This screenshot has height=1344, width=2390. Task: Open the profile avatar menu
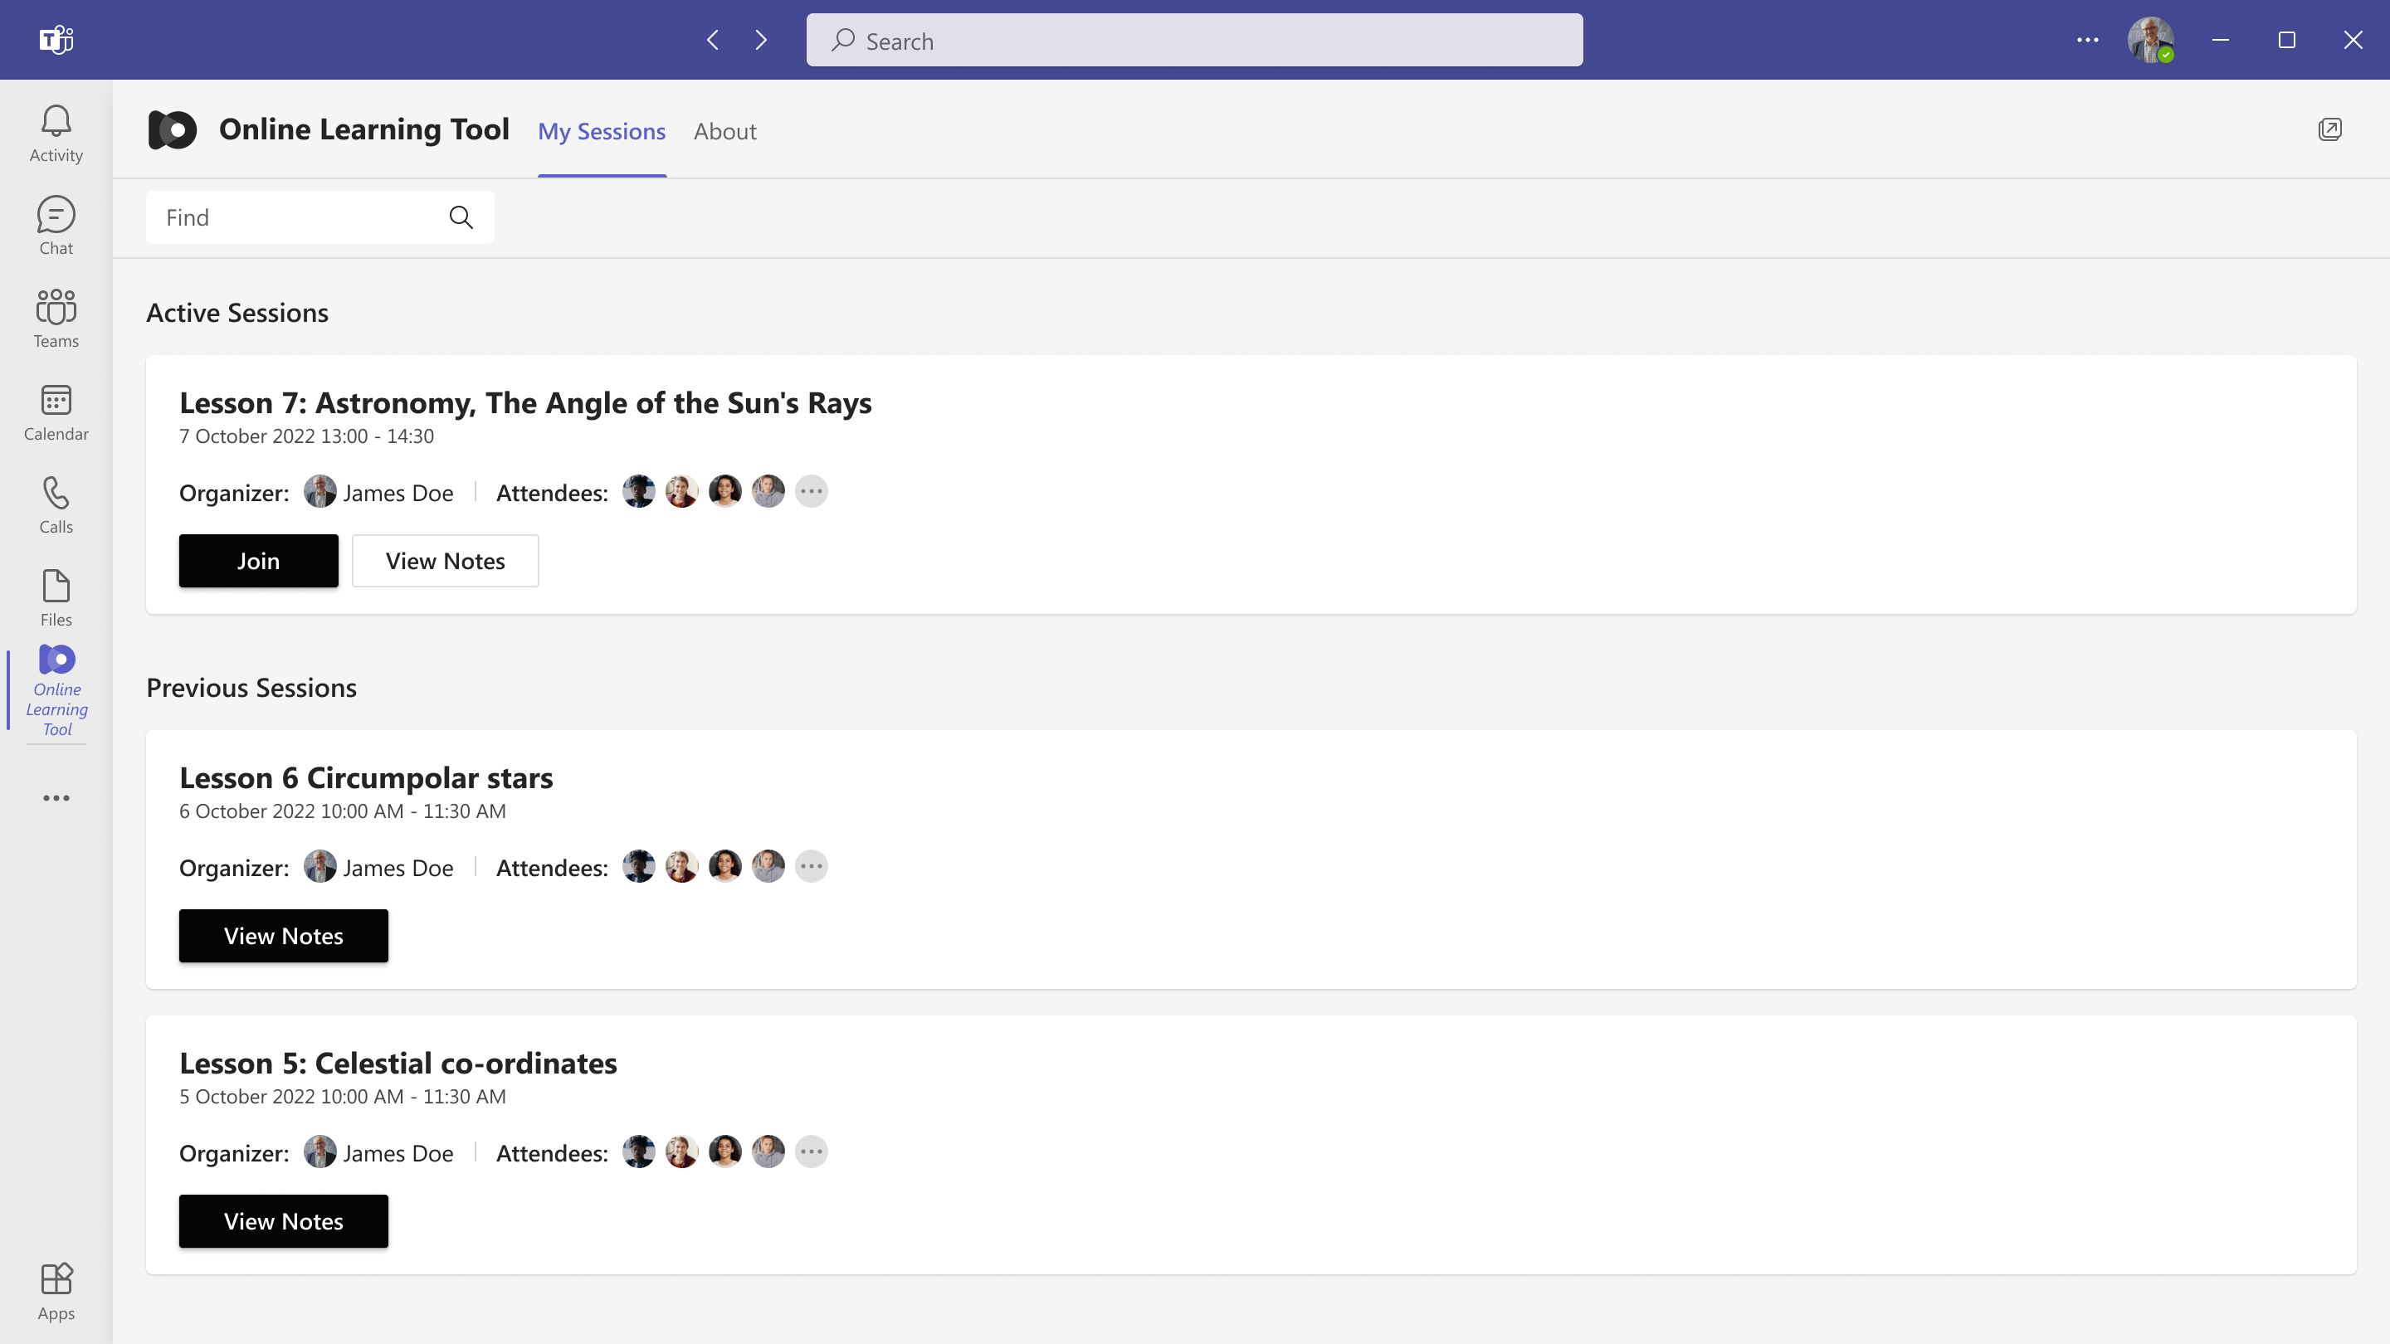2151,40
